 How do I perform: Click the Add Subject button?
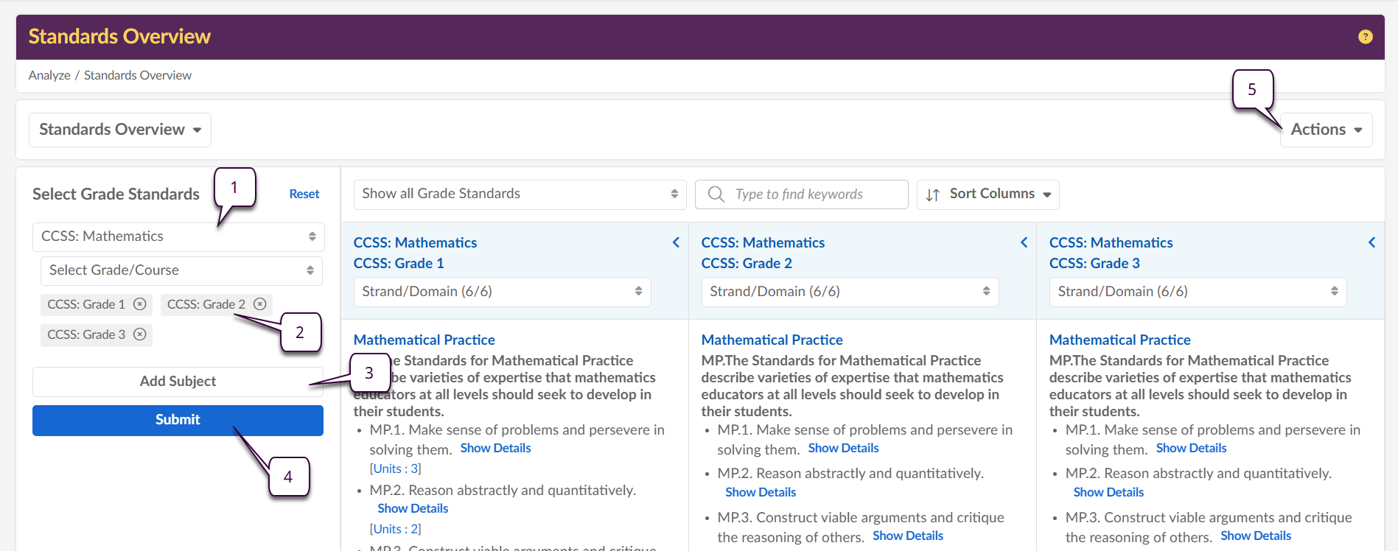[178, 382]
